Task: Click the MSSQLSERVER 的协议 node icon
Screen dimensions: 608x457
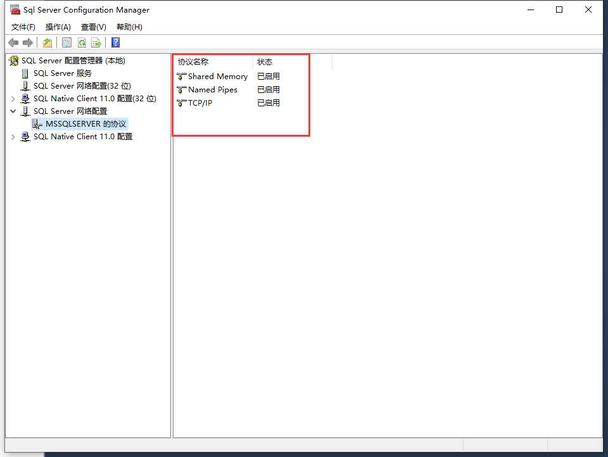Action: (x=37, y=124)
